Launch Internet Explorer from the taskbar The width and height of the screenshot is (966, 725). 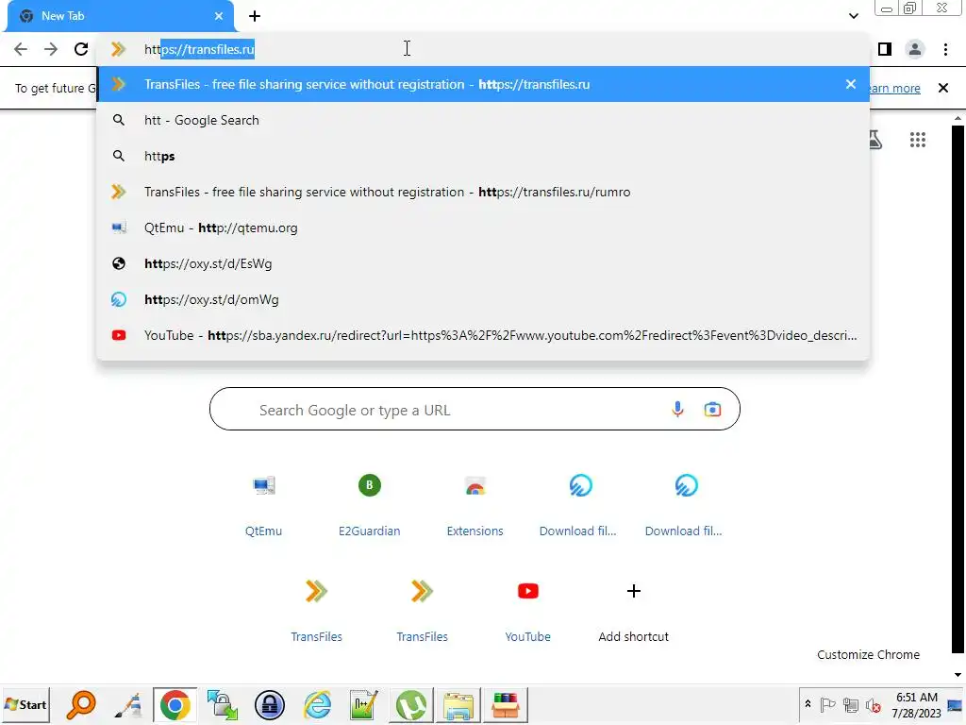pyautogui.click(x=317, y=705)
